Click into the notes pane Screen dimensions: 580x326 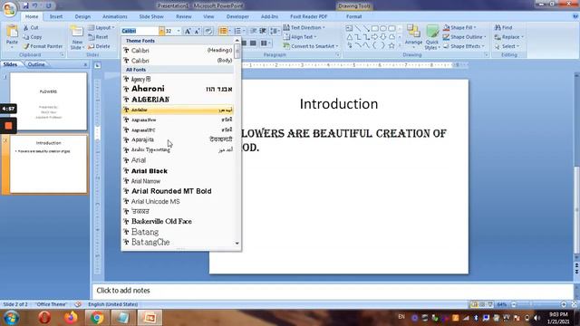tap(333, 291)
